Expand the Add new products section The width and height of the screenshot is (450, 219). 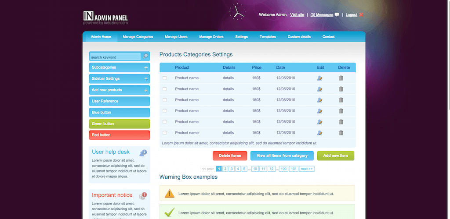point(120,90)
